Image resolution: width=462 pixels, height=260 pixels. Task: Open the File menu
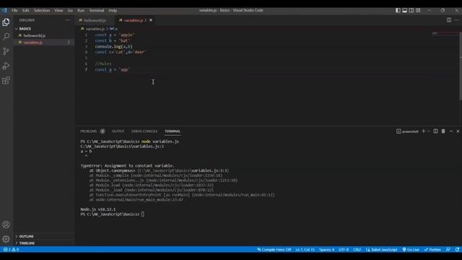coord(14,10)
